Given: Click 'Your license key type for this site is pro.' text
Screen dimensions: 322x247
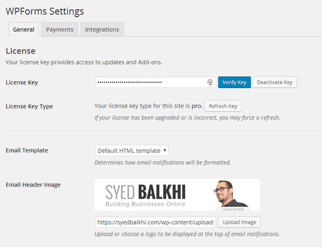Looking at the screenshot, I should pyautogui.click(x=149, y=106).
